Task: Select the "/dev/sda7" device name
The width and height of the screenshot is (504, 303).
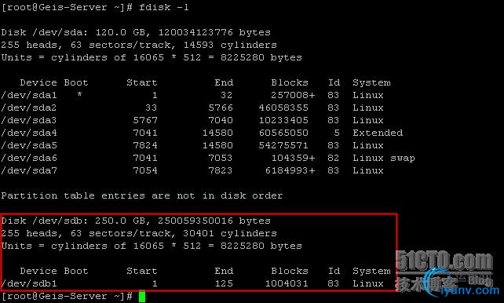Action: (29, 170)
